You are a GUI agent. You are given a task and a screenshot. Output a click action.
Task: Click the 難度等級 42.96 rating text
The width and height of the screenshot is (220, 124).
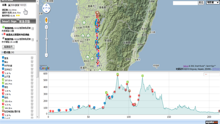coord(8,15)
